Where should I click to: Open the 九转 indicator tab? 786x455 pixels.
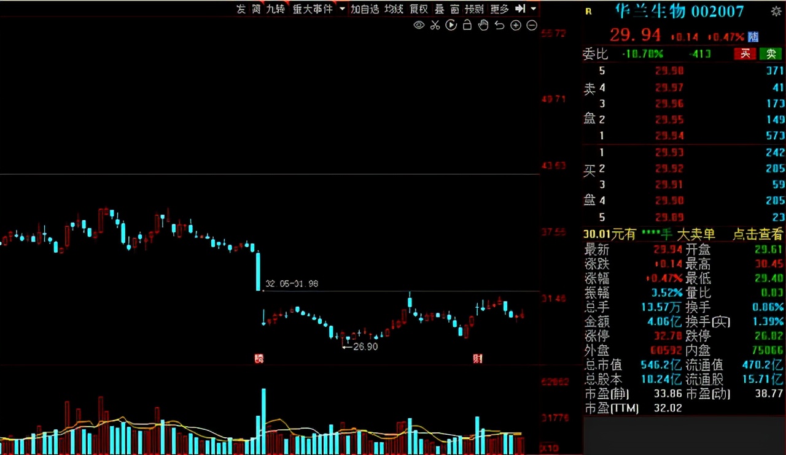point(275,9)
